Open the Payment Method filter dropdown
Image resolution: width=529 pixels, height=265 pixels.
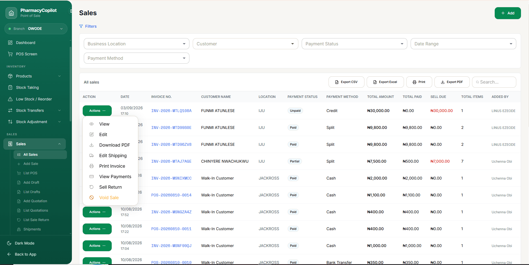[137, 58]
